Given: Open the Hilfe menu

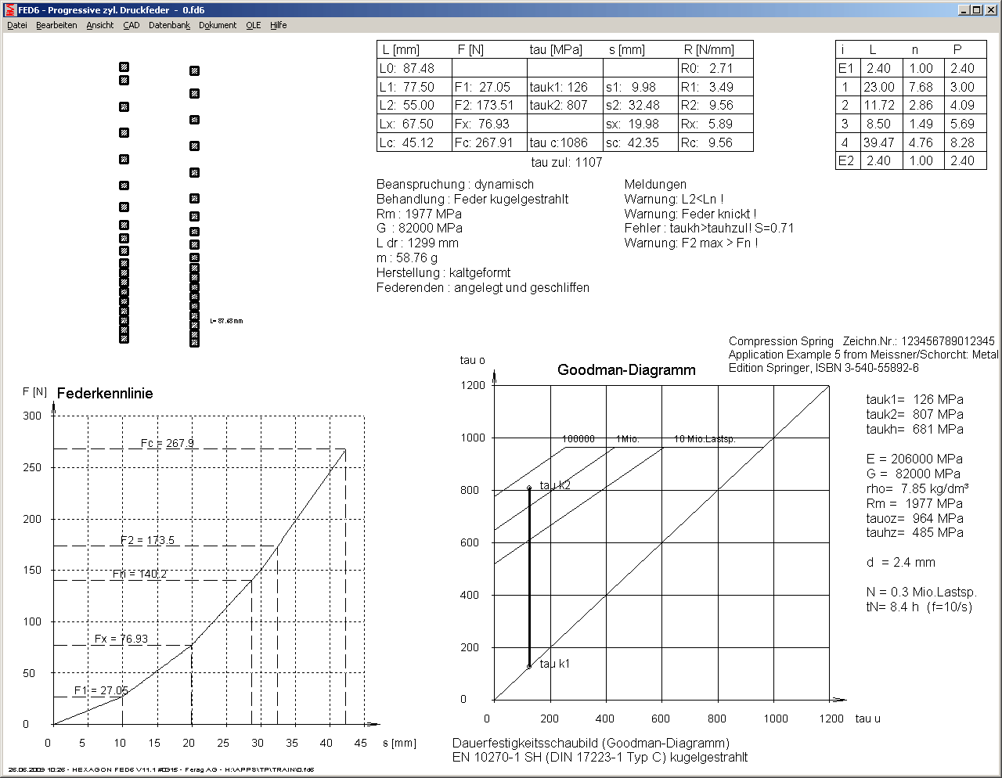Looking at the screenshot, I should tap(279, 25).
